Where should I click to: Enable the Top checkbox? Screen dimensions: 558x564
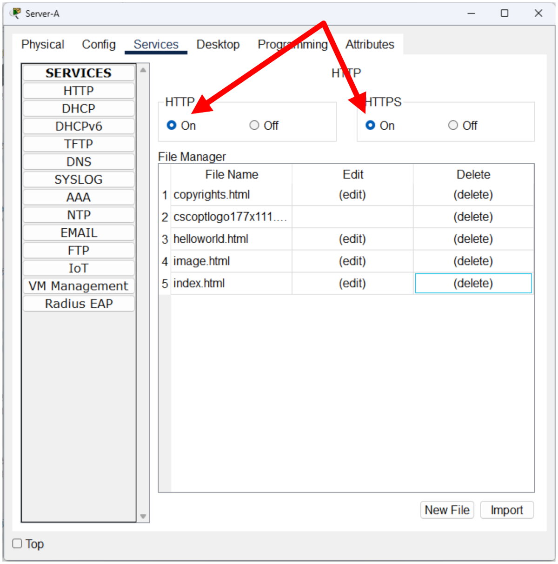(17, 544)
